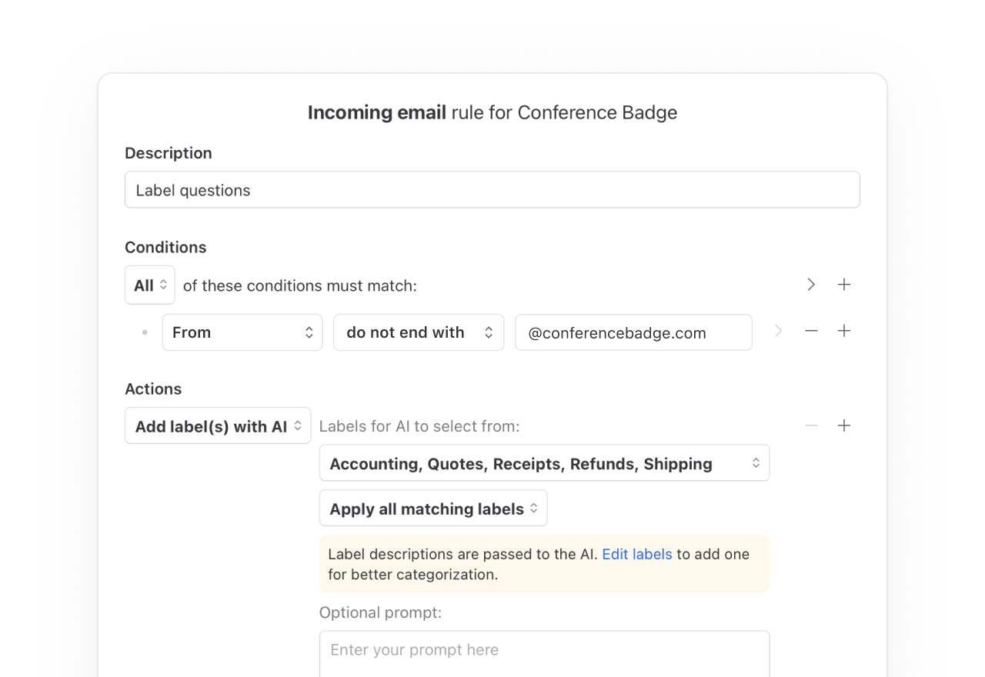Add a condition with the top Conditions plus icon
Viewport: 985px width, 677px height.
click(x=844, y=285)
